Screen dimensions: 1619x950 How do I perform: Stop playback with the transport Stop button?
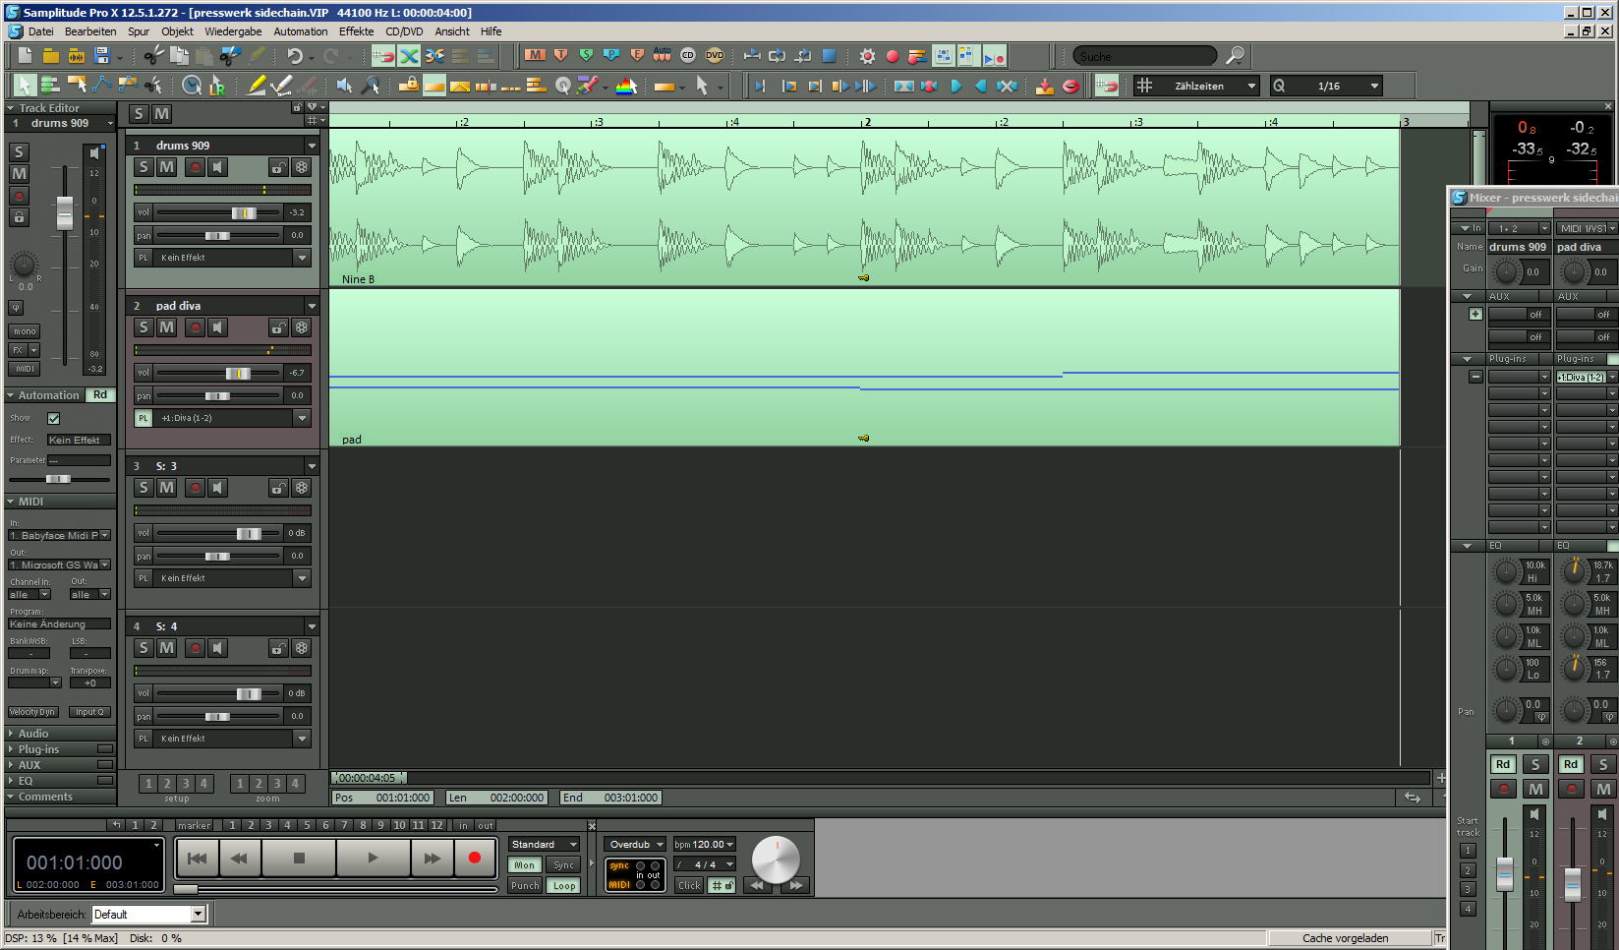pos(299,859)
